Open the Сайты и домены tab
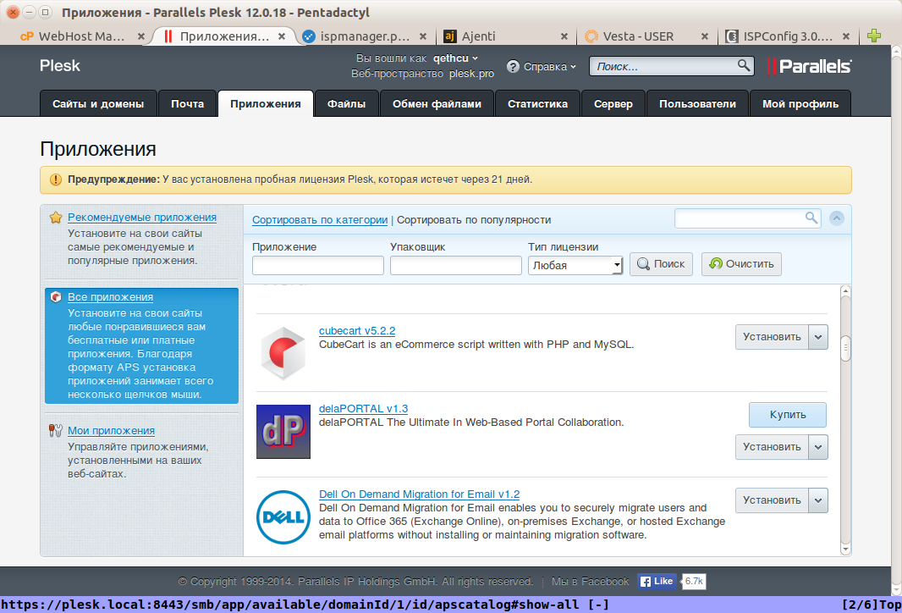Viewport: 902px width, 613px height. [x=98, y=103]
